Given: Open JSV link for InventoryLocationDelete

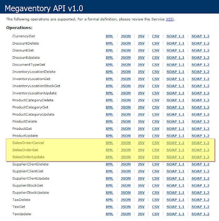Looking at the screenshot, I should pos(141,72).
